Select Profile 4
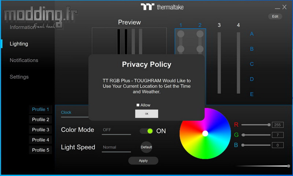This screenshot has width=293, height=176. click(40, 140)
